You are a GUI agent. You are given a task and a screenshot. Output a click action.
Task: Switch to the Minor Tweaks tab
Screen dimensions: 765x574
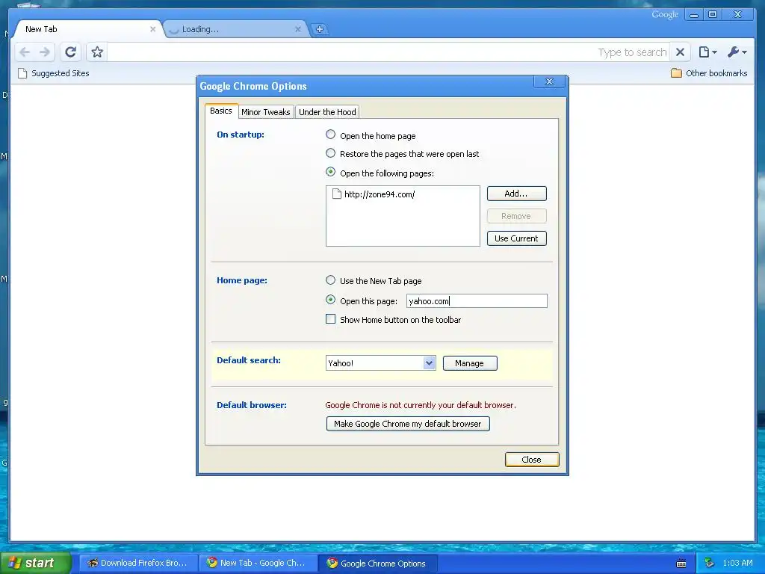(x=266, y=112)
